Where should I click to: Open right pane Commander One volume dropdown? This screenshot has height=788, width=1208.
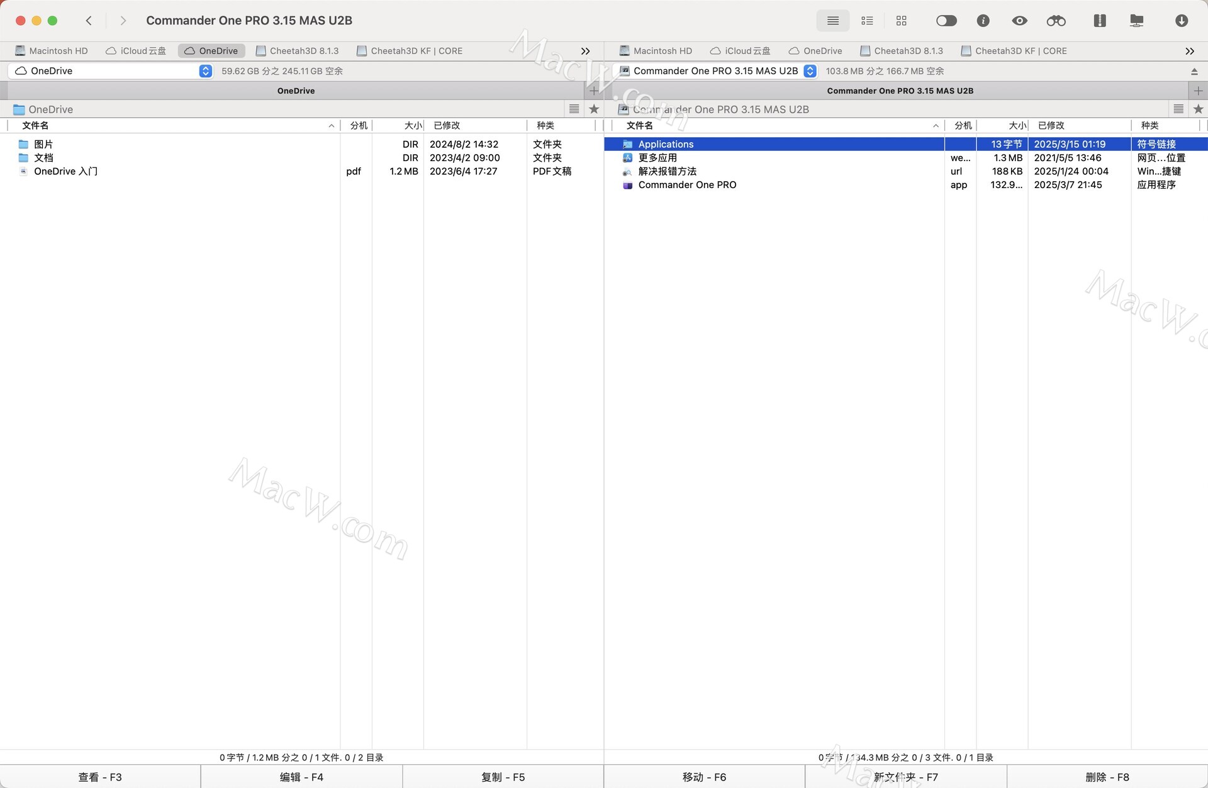click(x=715, y=71)
